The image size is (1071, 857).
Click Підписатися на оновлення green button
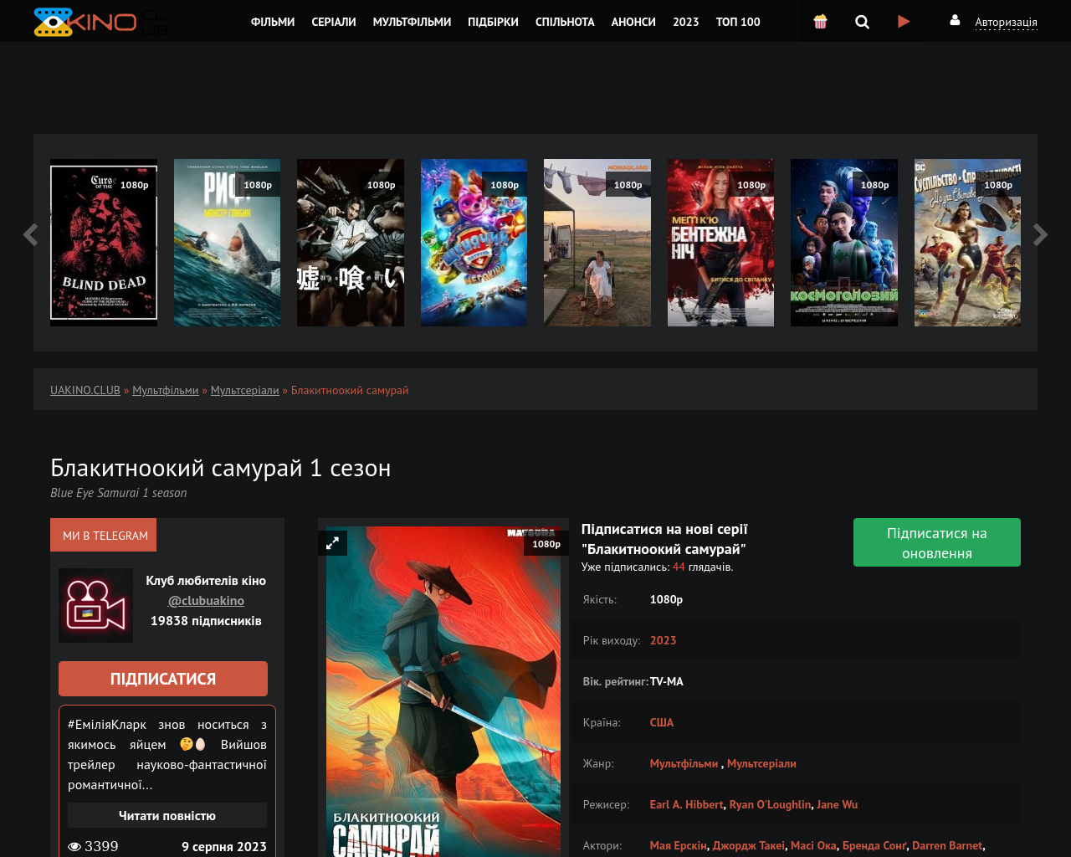click(937, 542)
